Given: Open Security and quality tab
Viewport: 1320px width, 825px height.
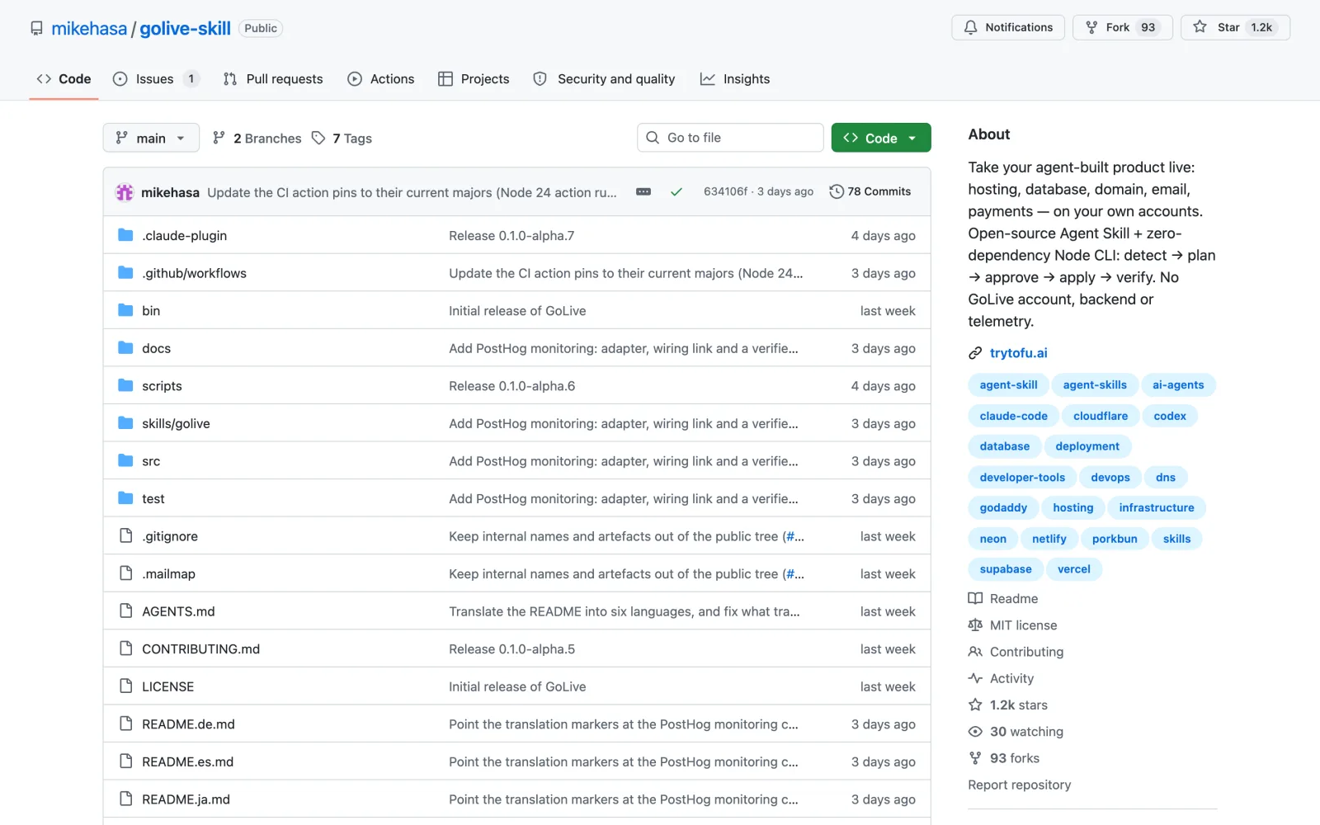Looking at the screenshot, I should pyautogui.click(x=604, y=79).
